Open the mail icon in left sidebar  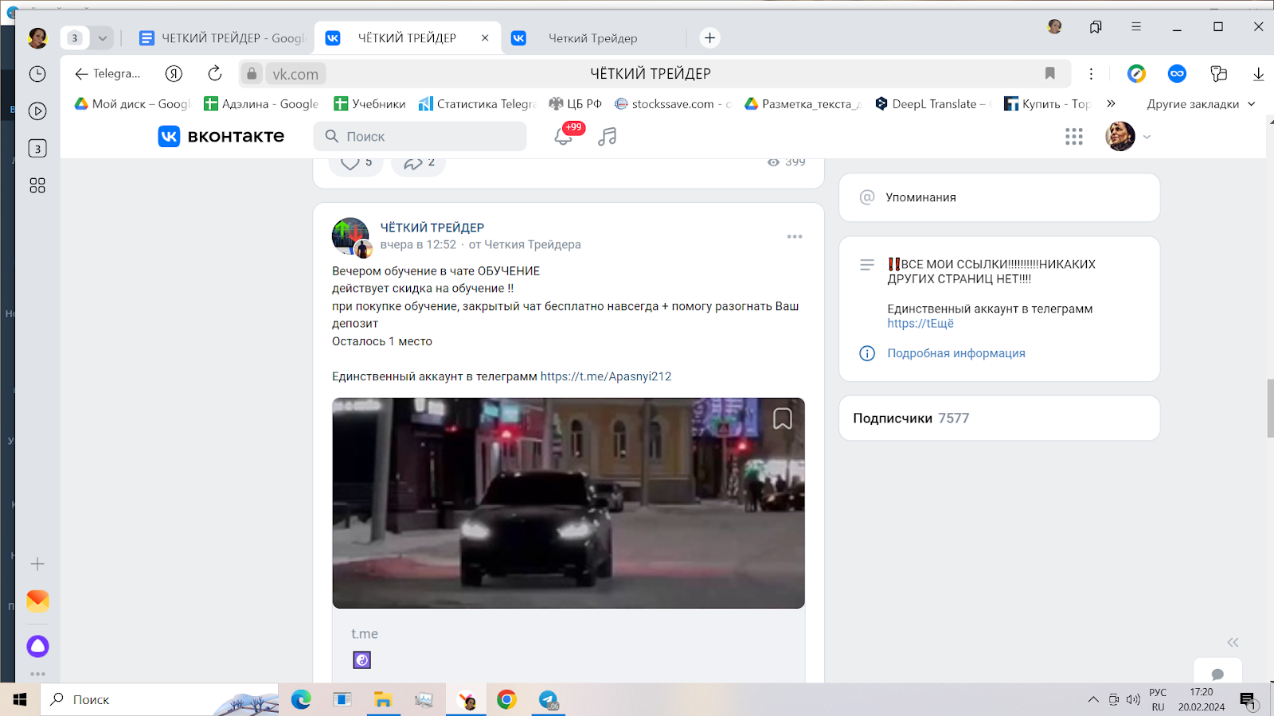click(x=37, y=601)
